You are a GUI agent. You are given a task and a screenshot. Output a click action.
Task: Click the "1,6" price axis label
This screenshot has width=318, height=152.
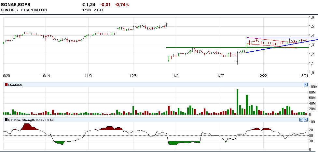pyautogui.click(x=311, y=18)
